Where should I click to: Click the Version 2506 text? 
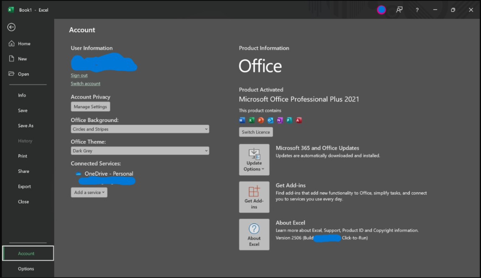coord(289,238)
